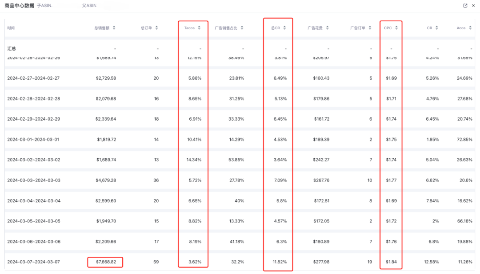
Task: Sort the Tacos column
Action: [x=199, y=28]
